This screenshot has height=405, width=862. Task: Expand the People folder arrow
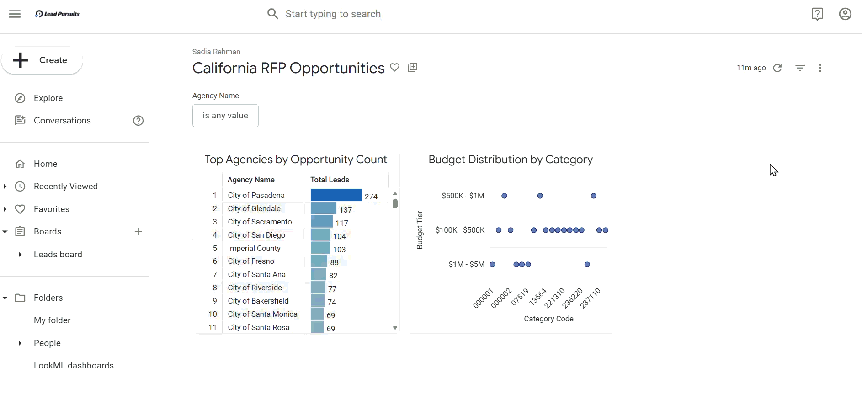pos(20,343)
